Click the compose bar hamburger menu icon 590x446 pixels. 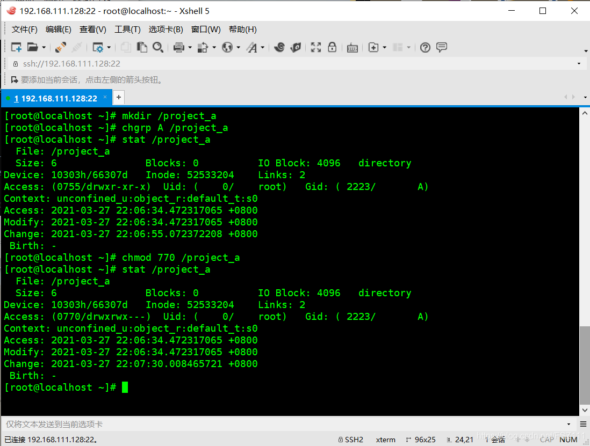tap(583, 424)
